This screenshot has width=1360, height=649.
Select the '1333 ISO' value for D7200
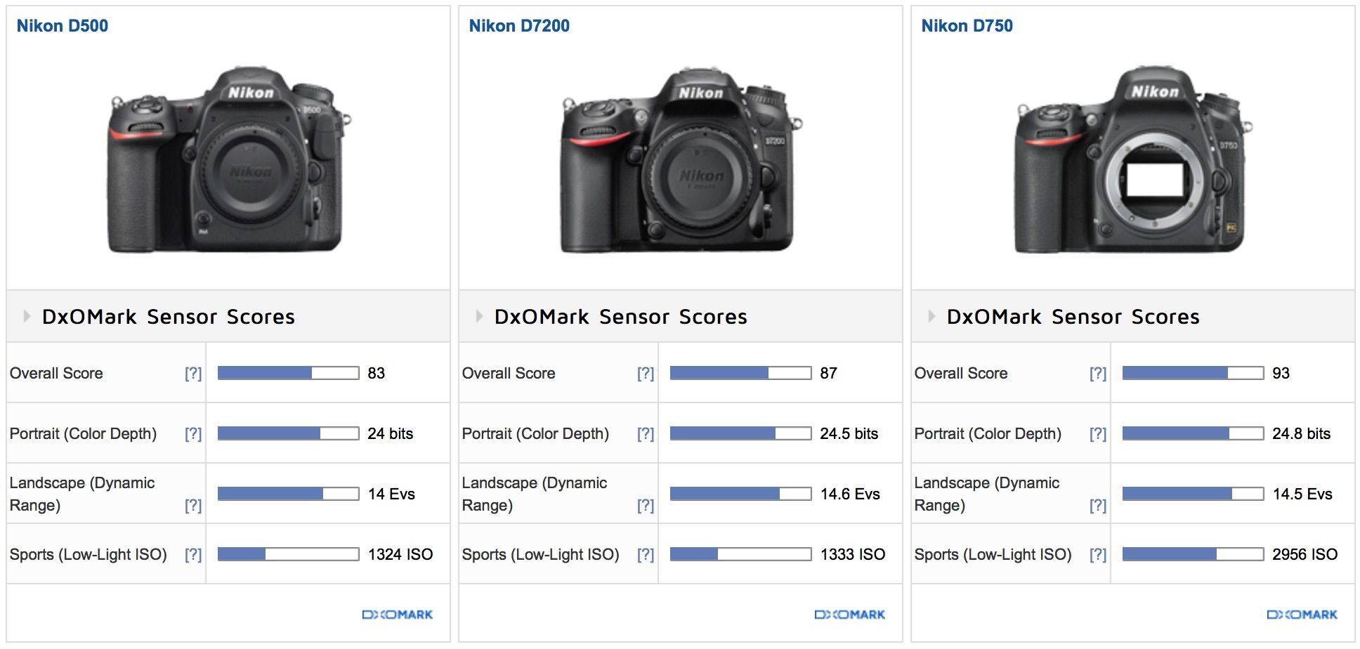tap(853, 555)
